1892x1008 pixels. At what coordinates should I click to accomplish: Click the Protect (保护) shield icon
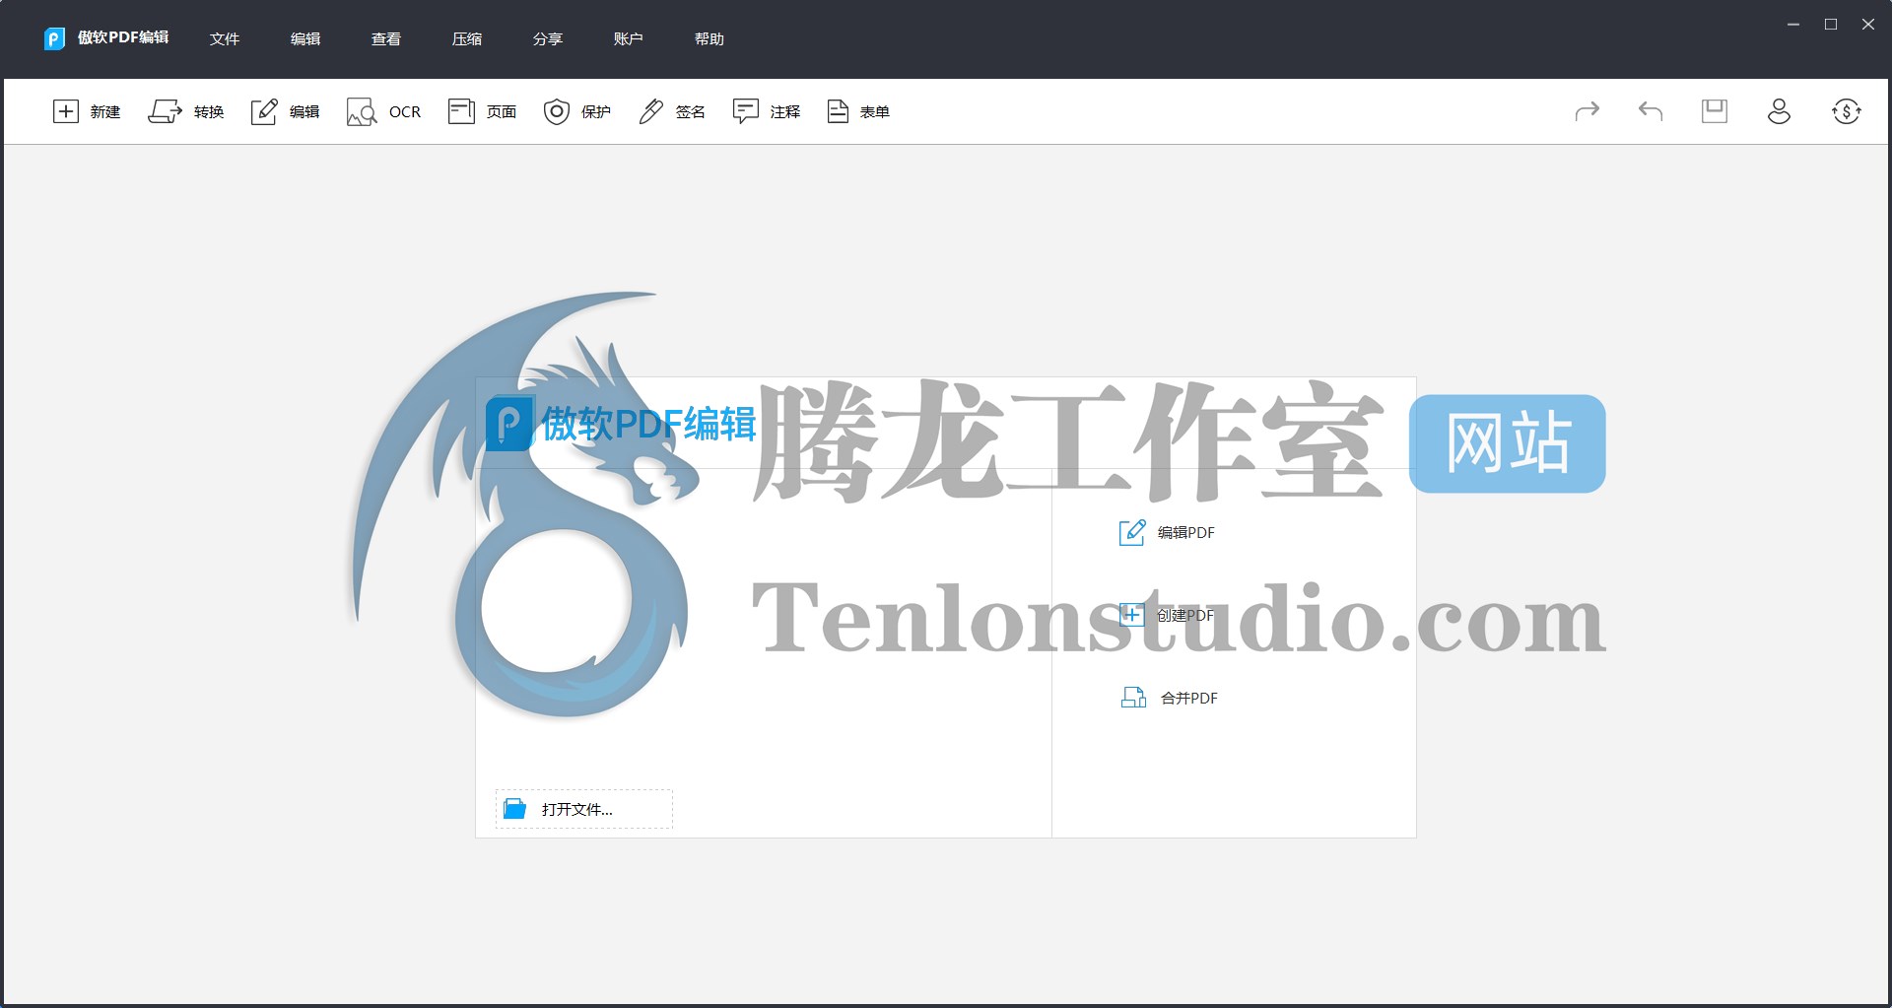click(557, 111)
